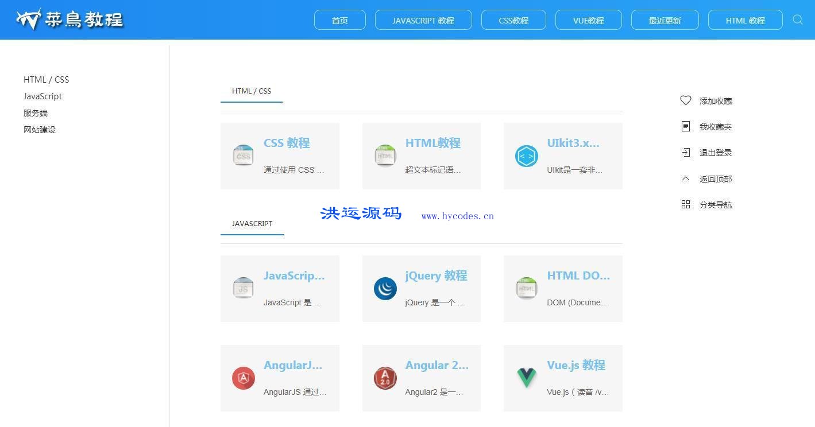Click the 返回顶部 label
This screenshot has width=815, height=427.
(x=716, y=179)
